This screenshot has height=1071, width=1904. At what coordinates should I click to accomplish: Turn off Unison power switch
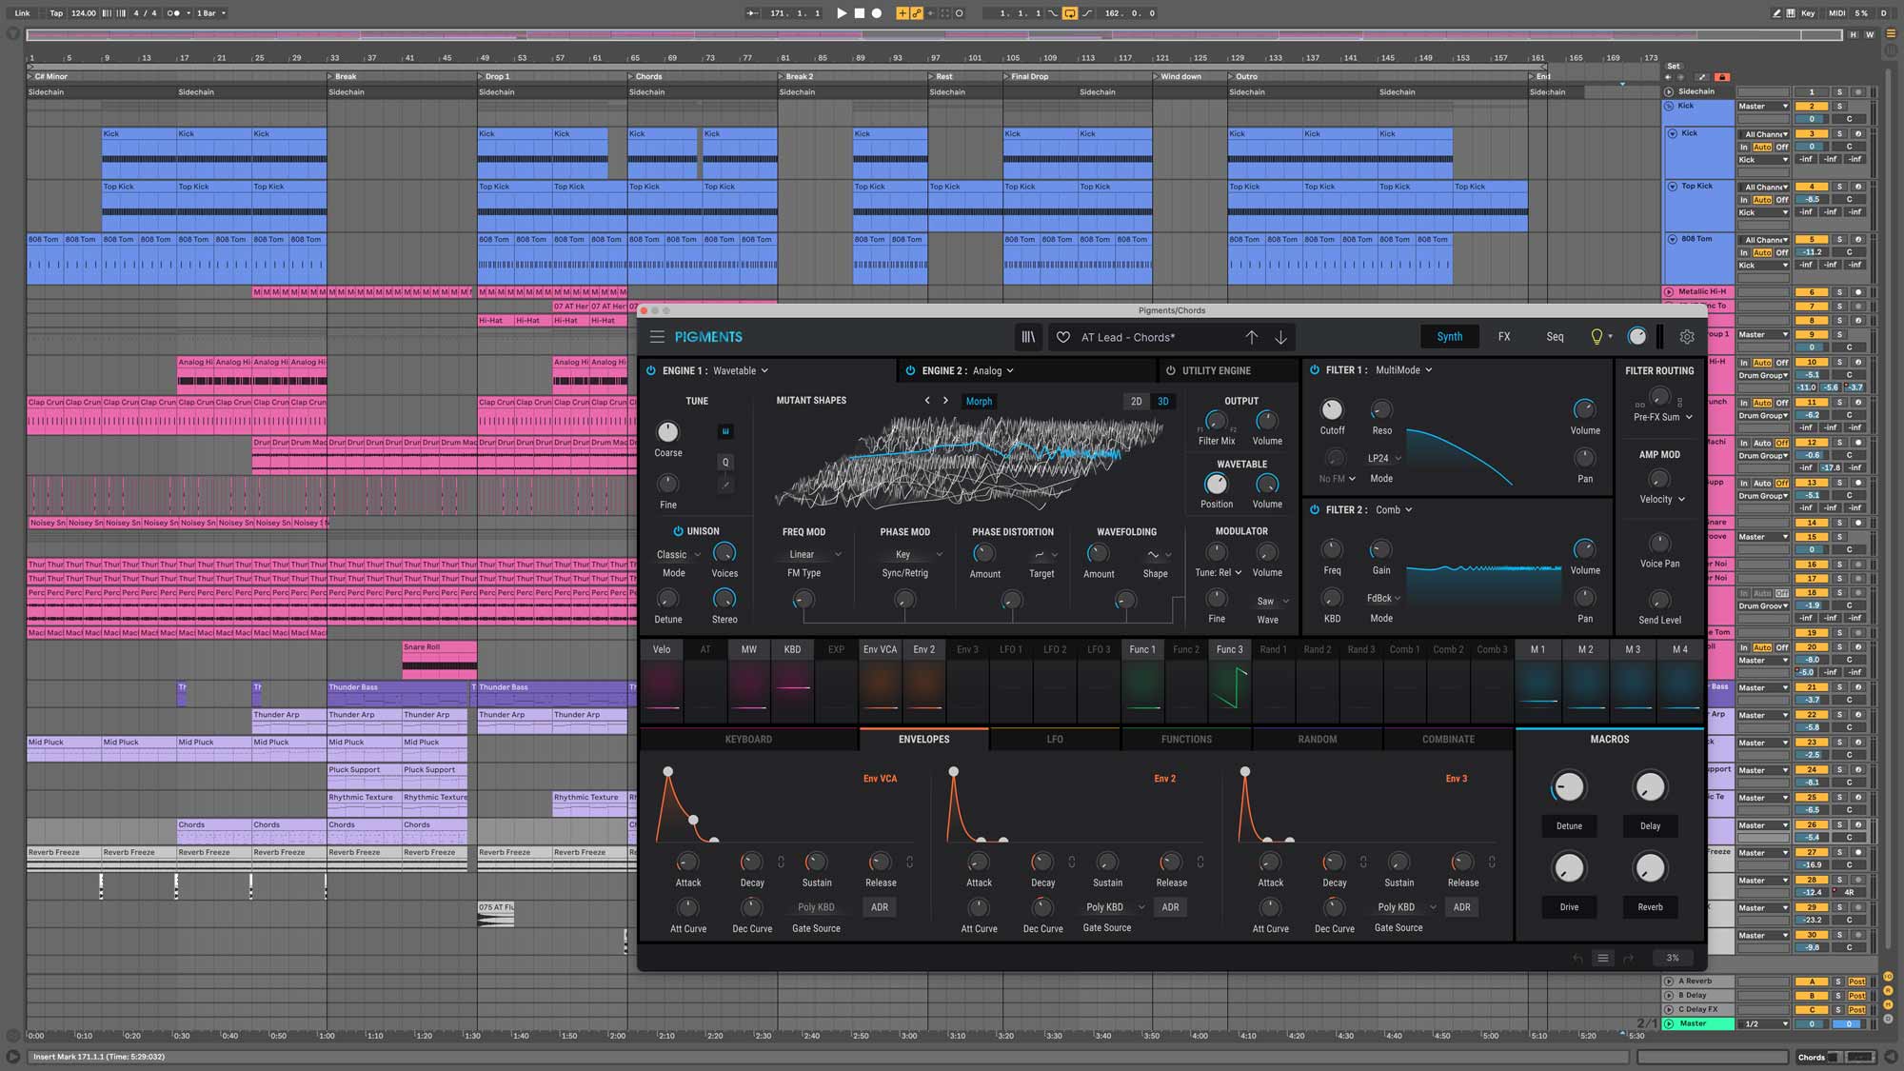click(x=678, y=531)
